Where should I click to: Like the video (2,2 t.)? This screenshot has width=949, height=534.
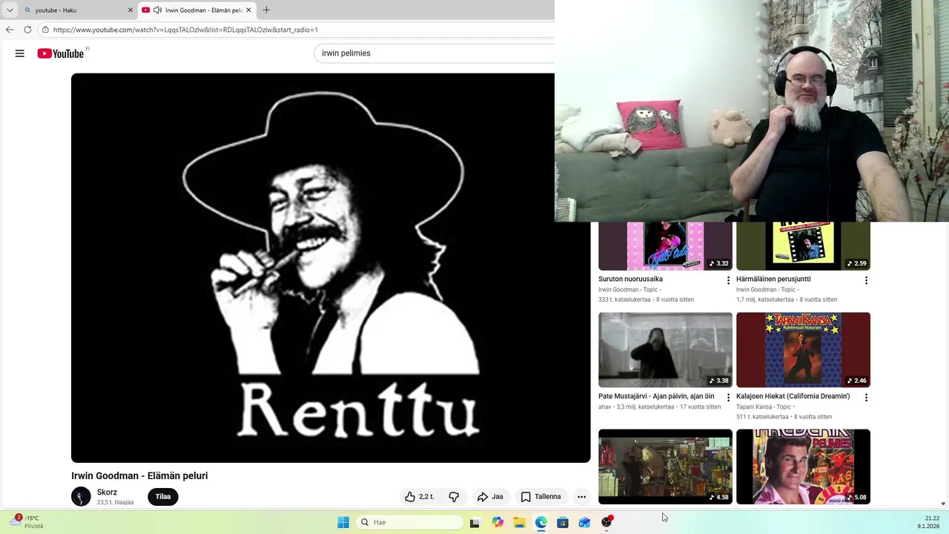tap(419, 497)
